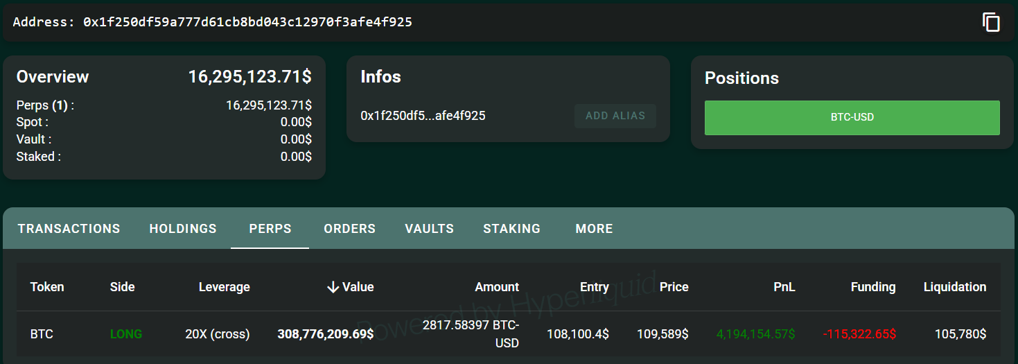Select the BTC token in the table row
This screenshot has height=364, width=1018.
pyautogui.click(x=42, y=334)
